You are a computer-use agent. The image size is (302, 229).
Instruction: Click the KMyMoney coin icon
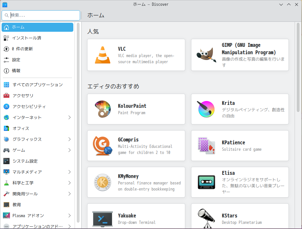point(103,182)
